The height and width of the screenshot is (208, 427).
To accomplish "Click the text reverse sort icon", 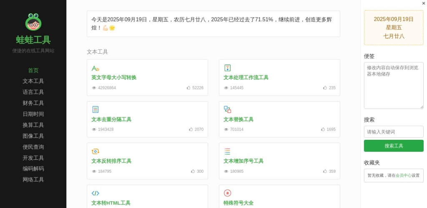I will (95, 151).
